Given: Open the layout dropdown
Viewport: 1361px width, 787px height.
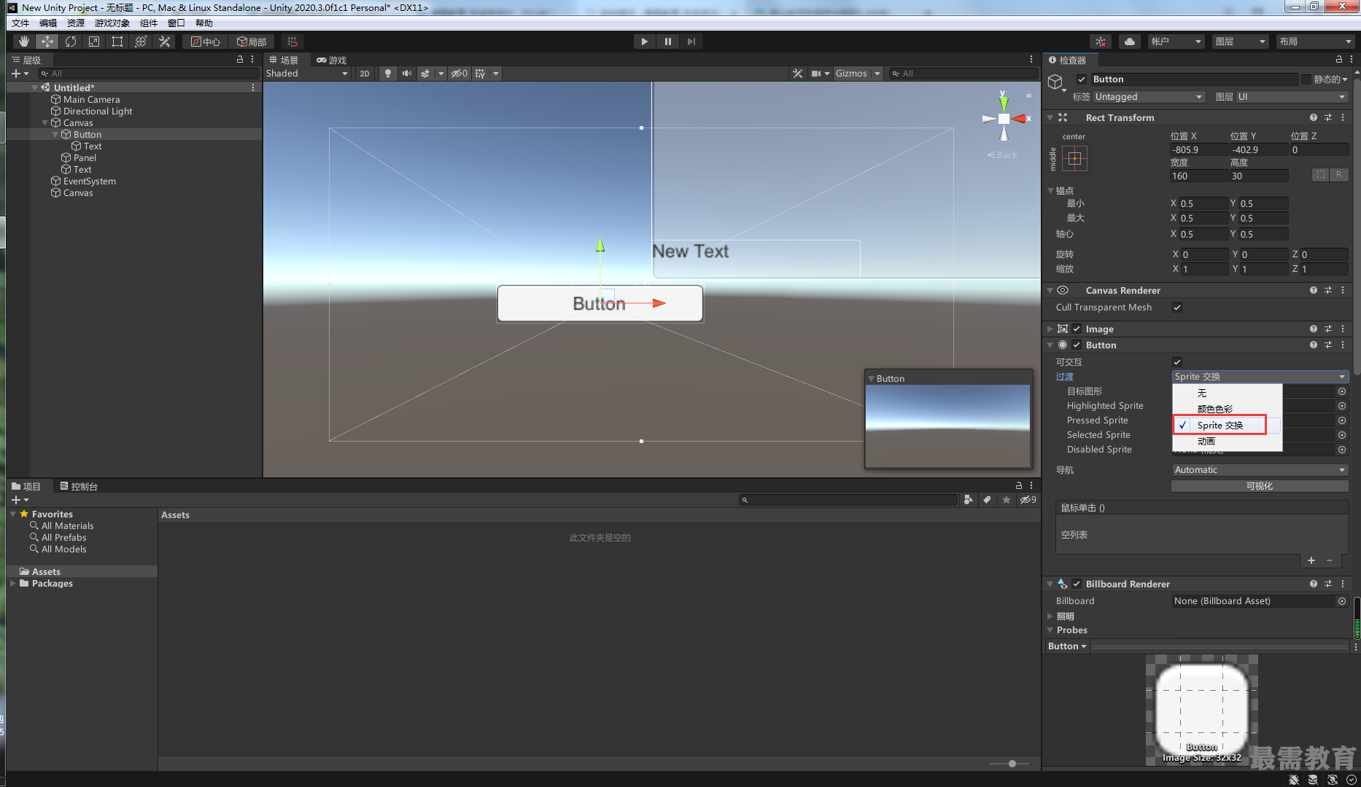Looking at the screenshot, I should click(x=1317, y=42).
